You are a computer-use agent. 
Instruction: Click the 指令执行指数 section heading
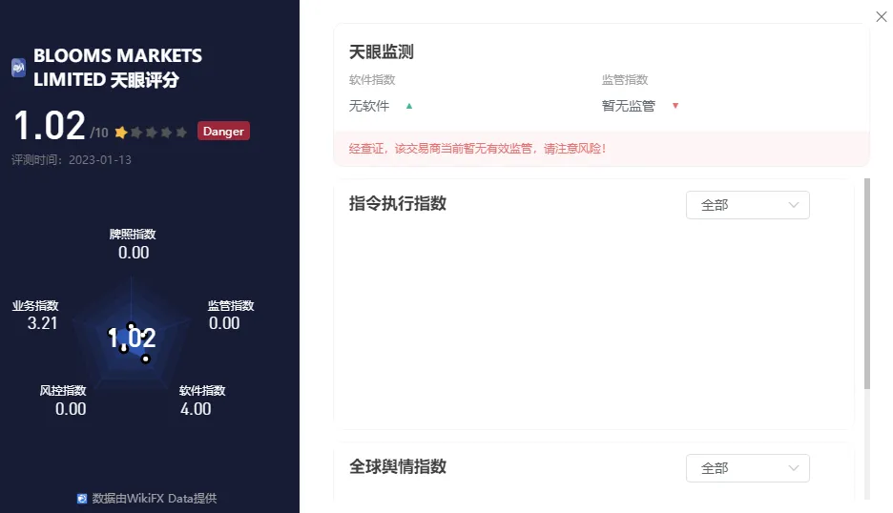(398, 203)
